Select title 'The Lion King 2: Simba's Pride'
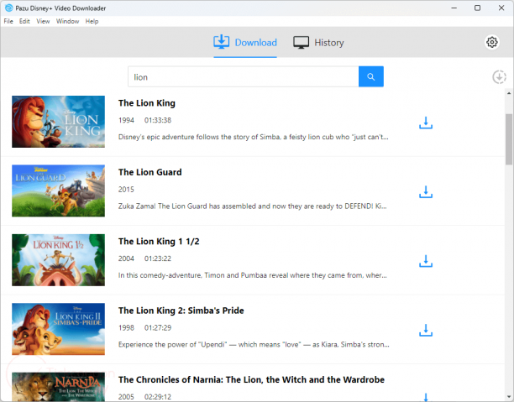 [181, 311]
